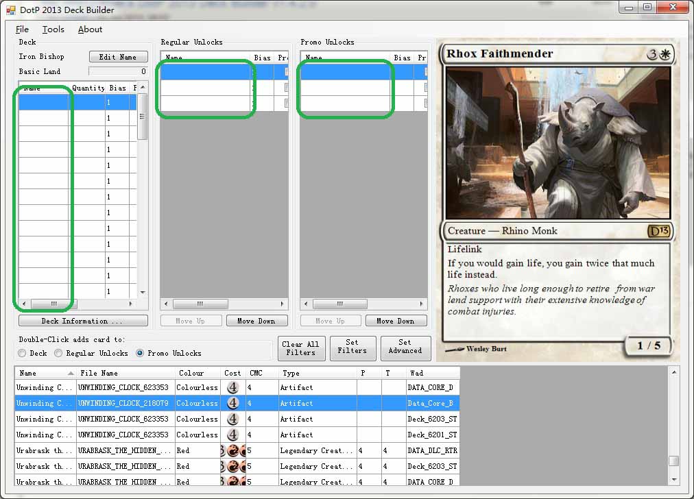This screenshot has height=499, width=694.
Task: Click the white mana symbol on Rhox Faithmender card
Action: pos(665,55)
